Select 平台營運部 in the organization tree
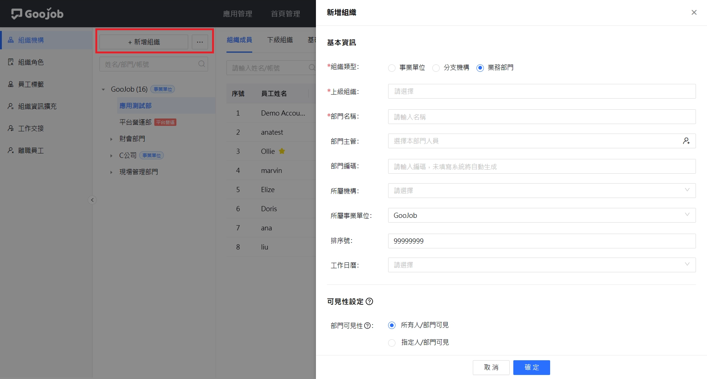The width and height of the screenshot is (707, 379). [136, 122]
